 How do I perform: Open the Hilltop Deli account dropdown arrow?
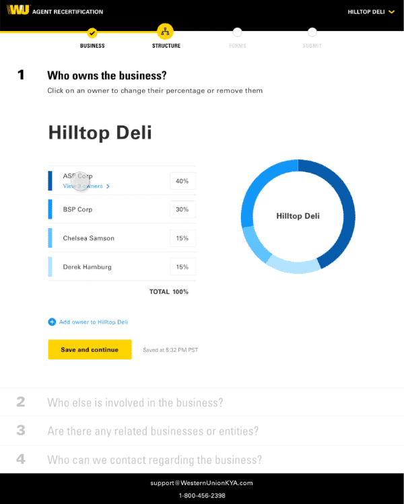[x=391, y=12]
